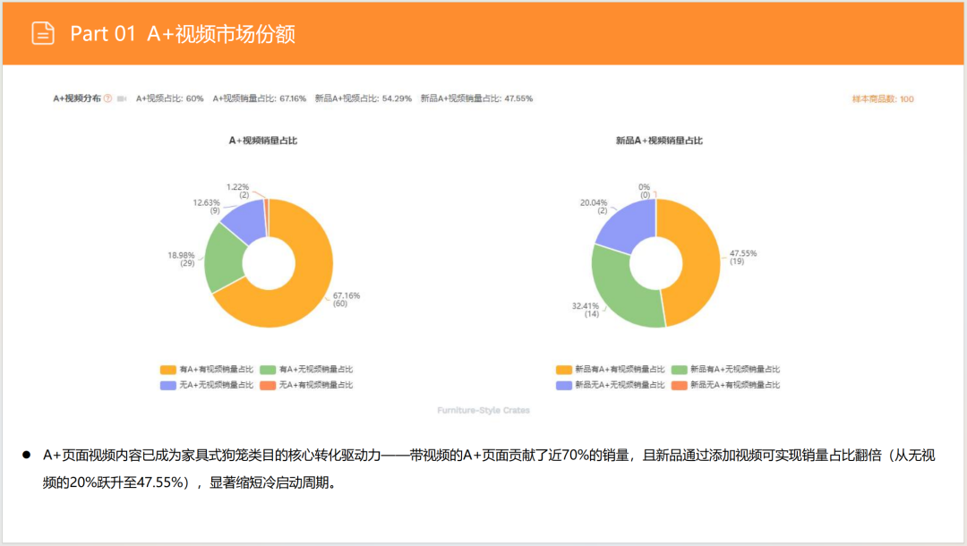Select the green 32.41% slice of right donut
Viewport: 967px width, 546px height.
tap(620, 291)
